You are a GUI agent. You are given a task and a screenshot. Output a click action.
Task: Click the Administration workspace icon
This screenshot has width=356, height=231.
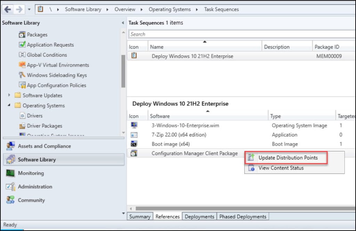coord(10,187)
